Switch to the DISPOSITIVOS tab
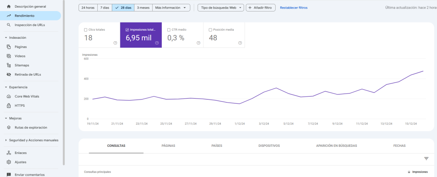The height and width of the screenshot is (177, 437). click(269, 146)
